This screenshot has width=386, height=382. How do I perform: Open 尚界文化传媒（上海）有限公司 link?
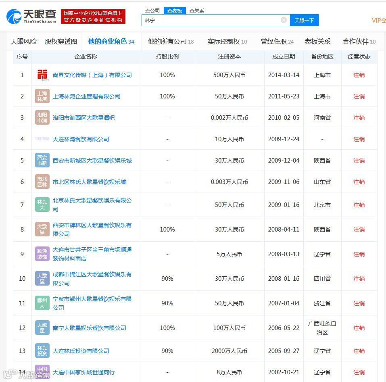point(92,75)
